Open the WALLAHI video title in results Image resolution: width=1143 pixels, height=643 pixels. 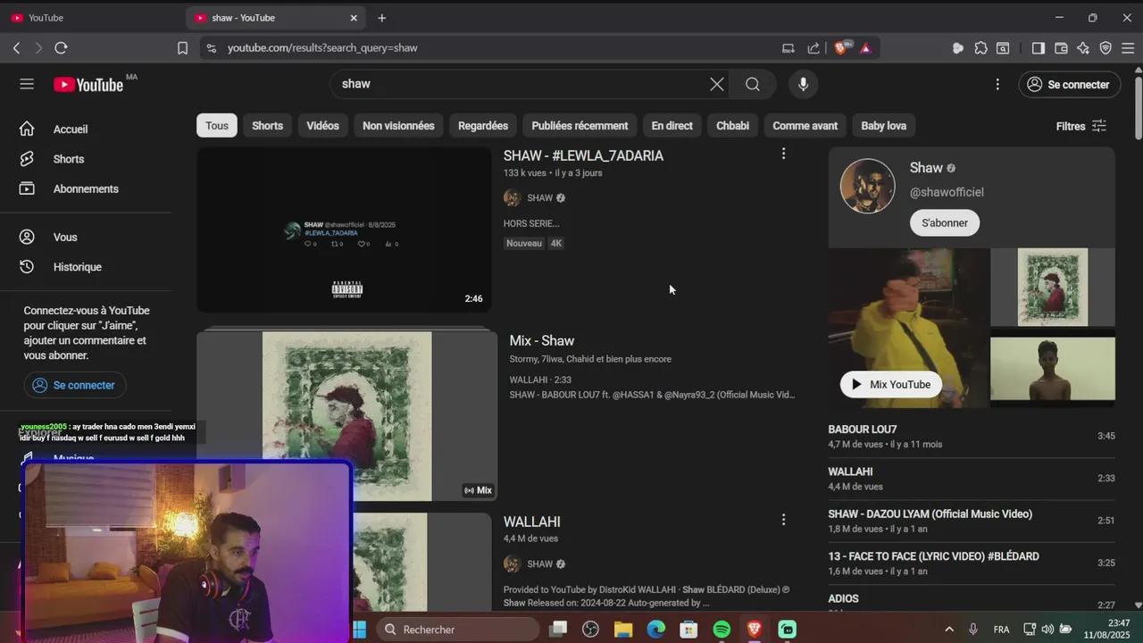click(x=532, y=522)
